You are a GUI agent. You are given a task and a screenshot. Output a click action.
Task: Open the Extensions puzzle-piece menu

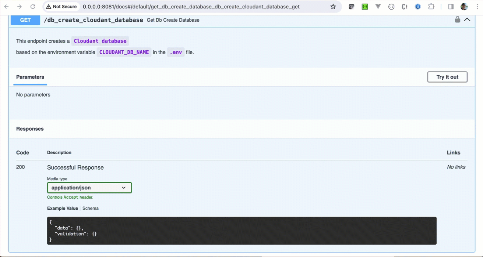(431, 7)
